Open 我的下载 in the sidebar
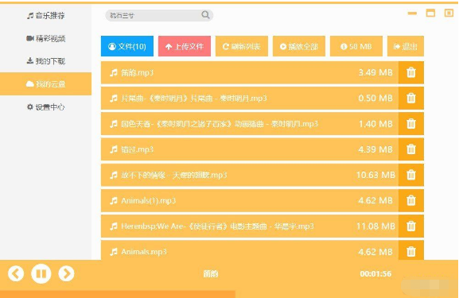The image size is (459, 298). (x=45, y=61)
